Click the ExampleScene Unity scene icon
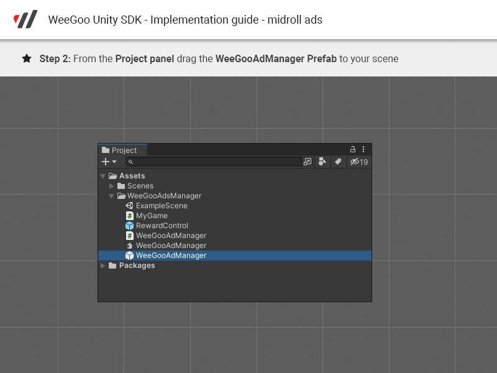497x373 pixels. point(129,206)
